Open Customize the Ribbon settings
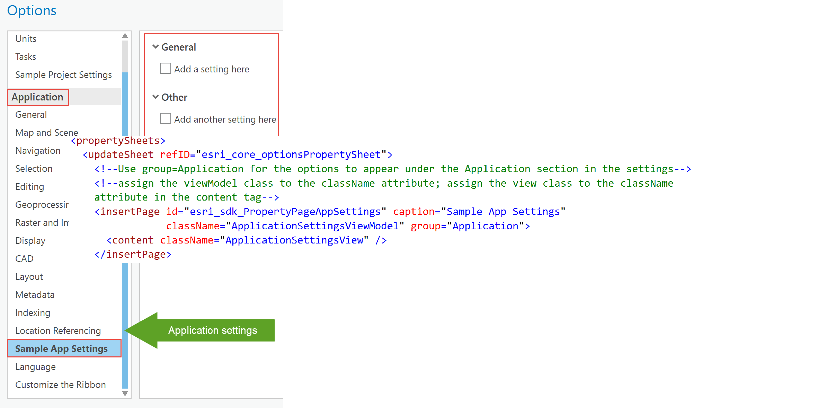The height and width of the screenshot is (408, 835). click(x=60, y=384)
